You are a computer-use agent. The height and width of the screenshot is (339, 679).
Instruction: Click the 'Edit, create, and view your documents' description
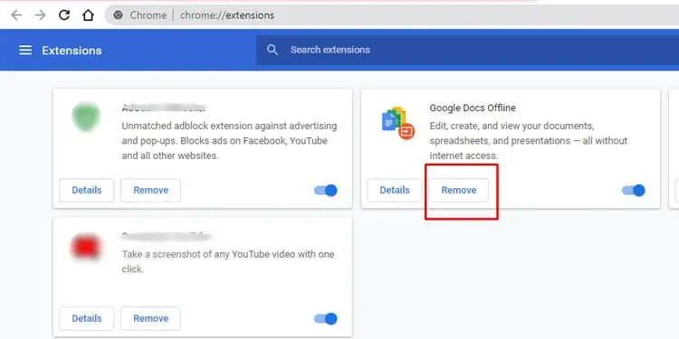pos(529,141)
